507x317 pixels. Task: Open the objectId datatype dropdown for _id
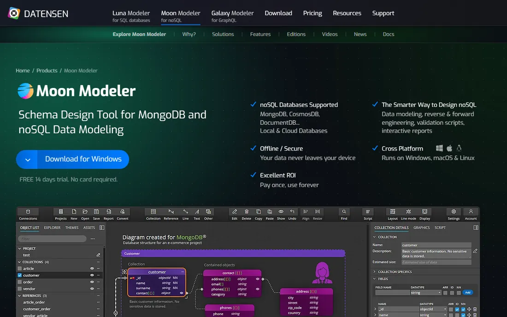click(433, 309)
